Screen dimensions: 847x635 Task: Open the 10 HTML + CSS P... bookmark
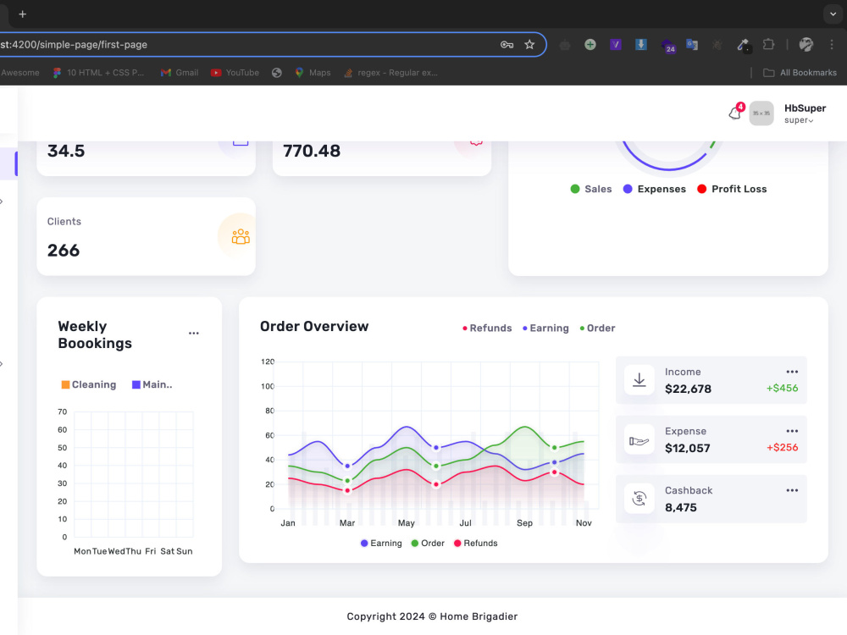[x=98, y=72]
